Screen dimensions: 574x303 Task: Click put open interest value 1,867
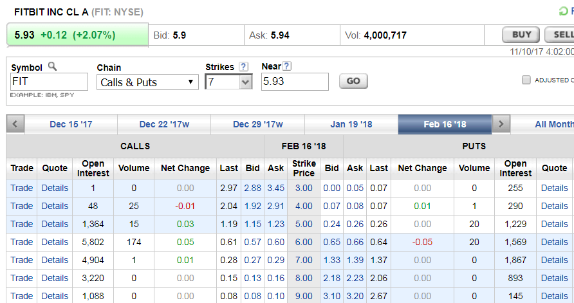pyautogui.click(x=515, y=260)
